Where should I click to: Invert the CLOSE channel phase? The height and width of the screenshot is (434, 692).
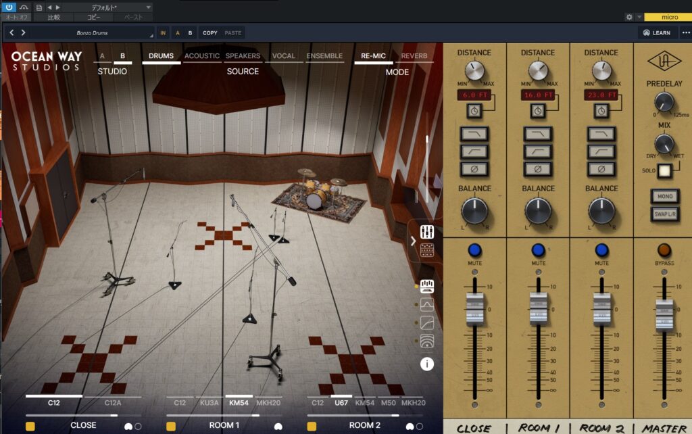click(x=474, y=169)
